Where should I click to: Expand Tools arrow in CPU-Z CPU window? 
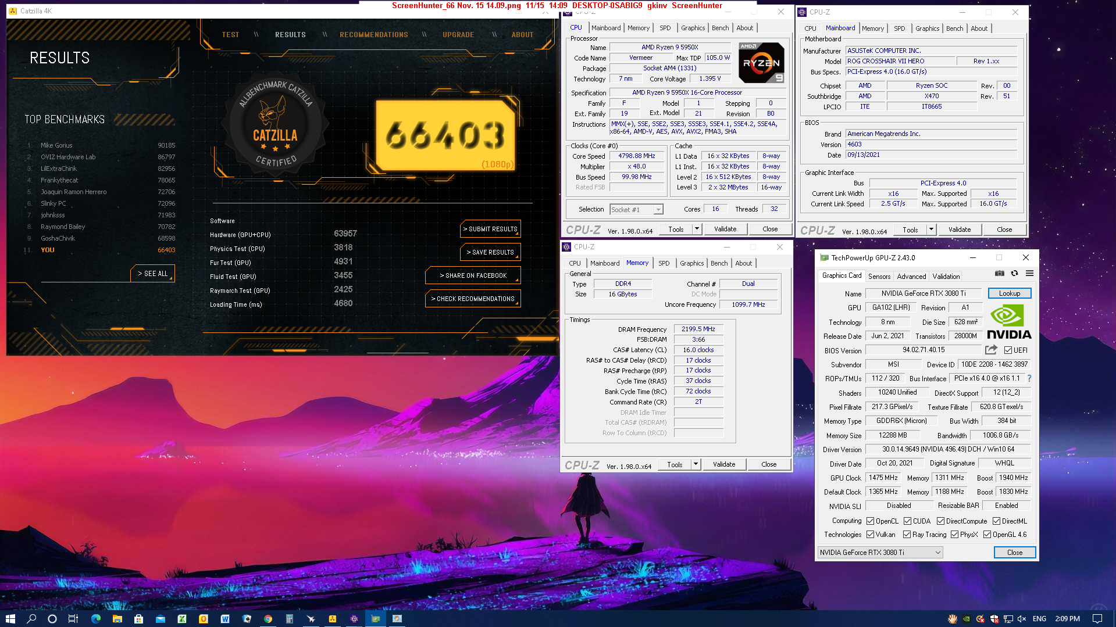[x=697, y=229]
